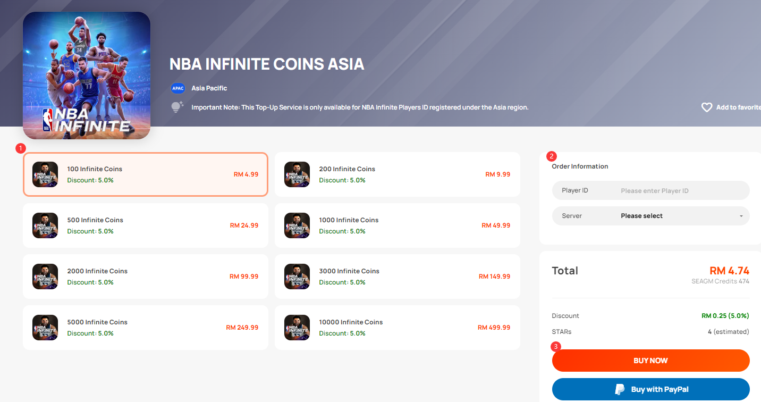This screenshot has height=402, width=761.
Task: Click the RM 499.99 price
Action: [x=494, y=328]
